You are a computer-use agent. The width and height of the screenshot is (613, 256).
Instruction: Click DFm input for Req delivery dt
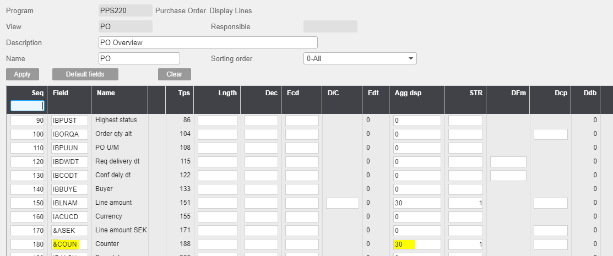(508, 161)
